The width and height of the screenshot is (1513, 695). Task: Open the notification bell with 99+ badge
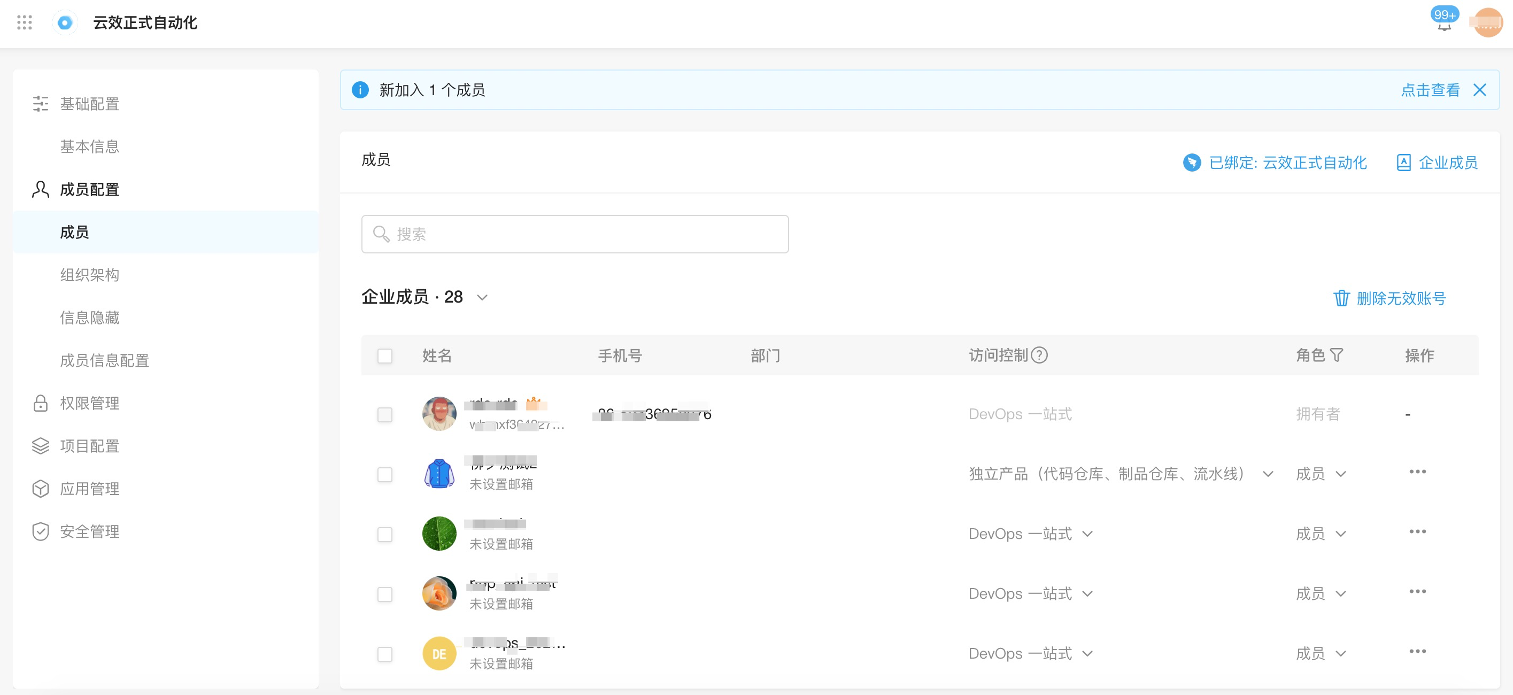(1444, 26)
